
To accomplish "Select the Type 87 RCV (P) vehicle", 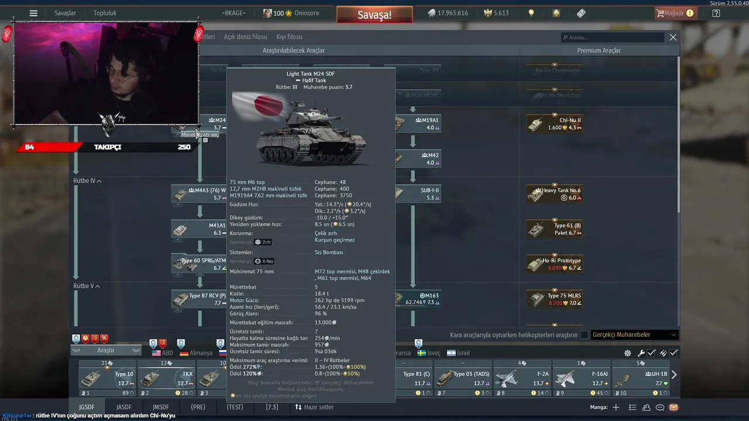I will click(199, 299).
